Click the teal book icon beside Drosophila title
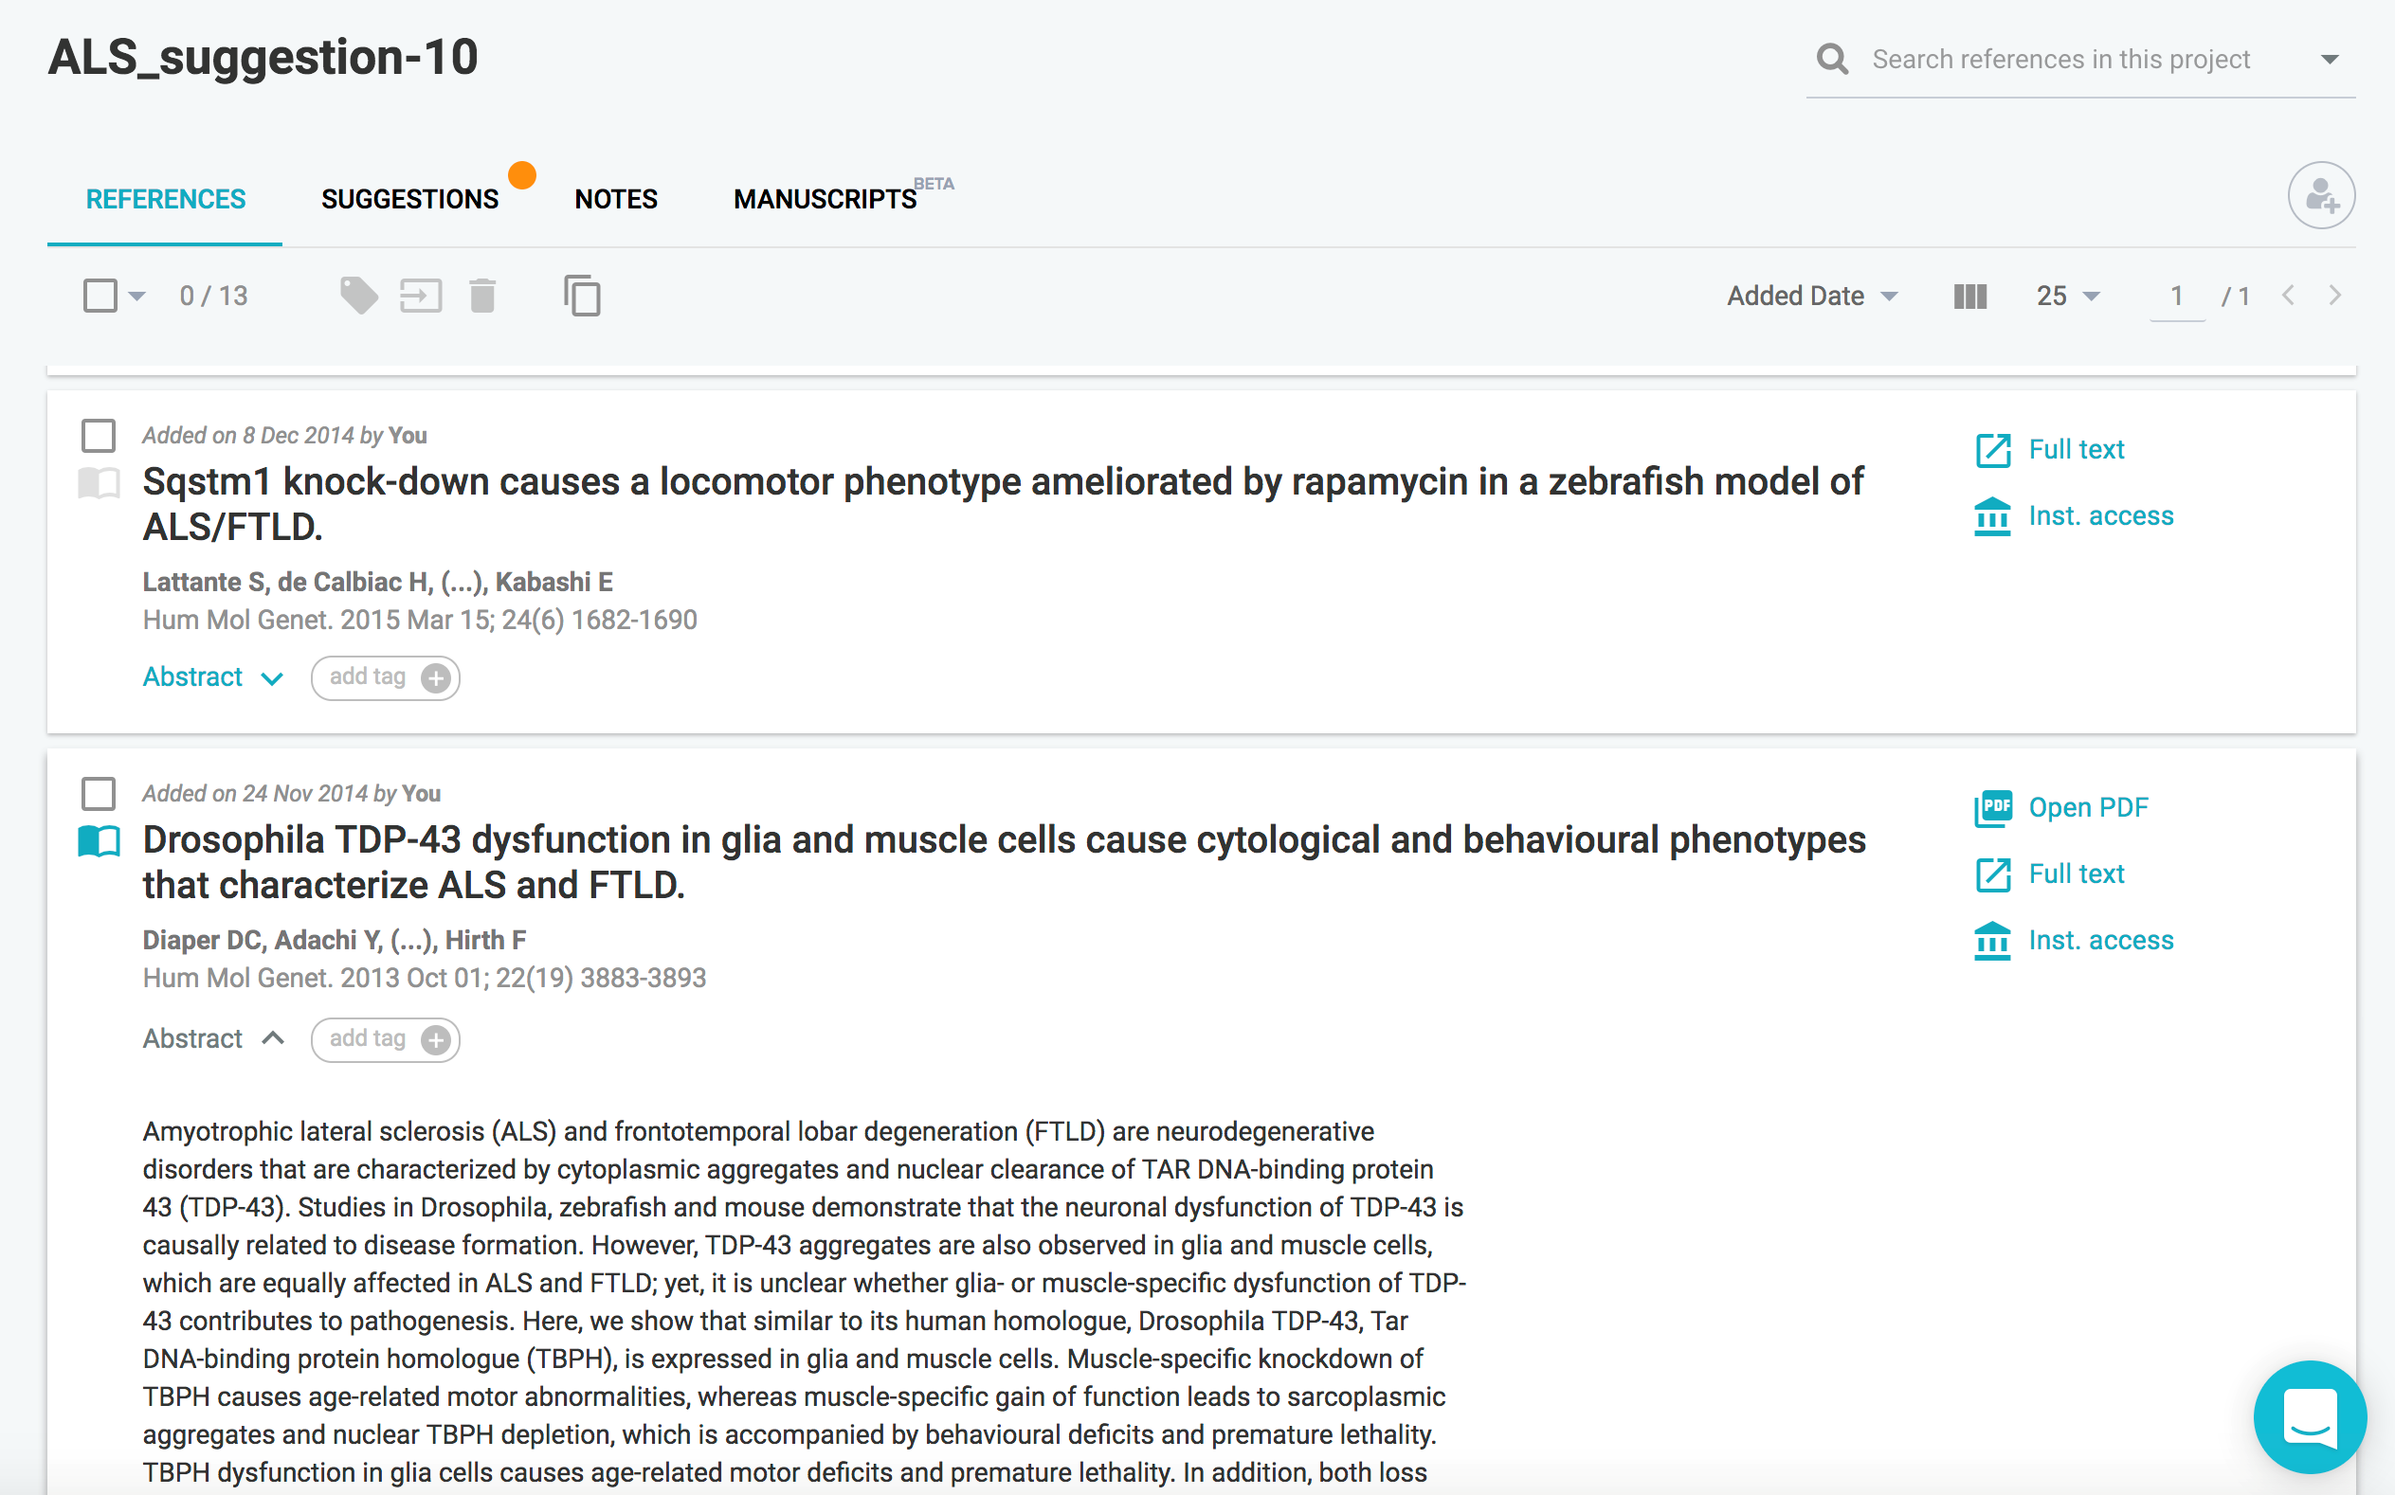Viewport: 2395px width, 1495px height. click(99, 841)
